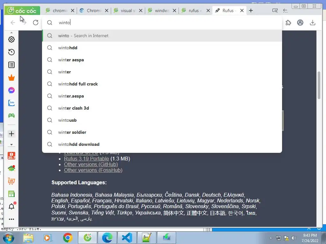Image resolution: width=326 pixels, height=244 pixels.
Task: Select 'wintousb' suggestion
Action: [x=162, y=120]
